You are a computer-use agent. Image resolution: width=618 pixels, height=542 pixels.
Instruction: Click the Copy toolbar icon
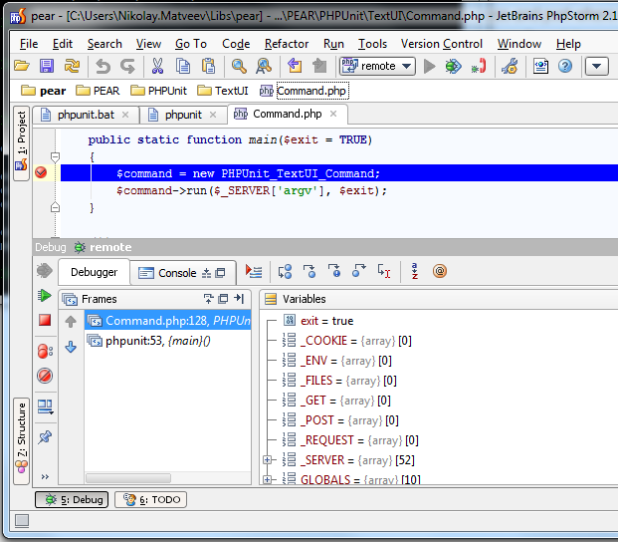pos(183,66)
